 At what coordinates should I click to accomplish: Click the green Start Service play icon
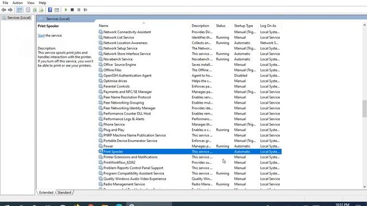(66, 10)
